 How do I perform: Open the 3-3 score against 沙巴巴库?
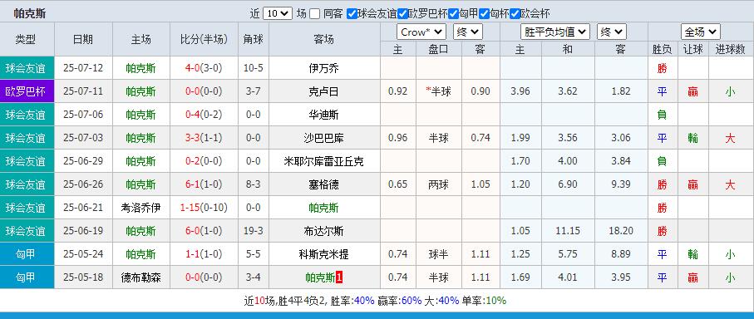(192, 138)
